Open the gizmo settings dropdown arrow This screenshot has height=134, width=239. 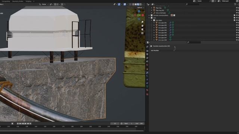pyautogui.click(x=121, y=4)
